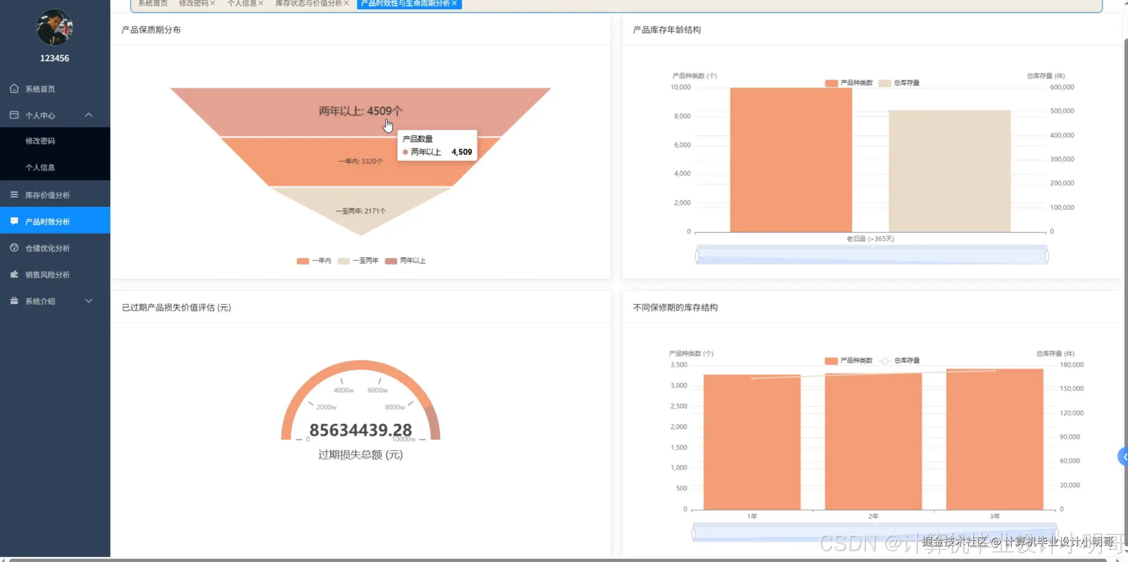Collapse the 个人中心 submenu chevron

(x=89, y=115)
